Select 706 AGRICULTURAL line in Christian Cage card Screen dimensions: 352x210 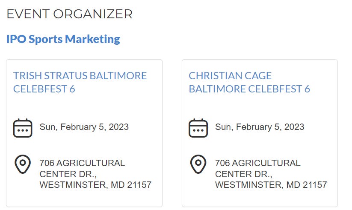click(x=258, y=163)
